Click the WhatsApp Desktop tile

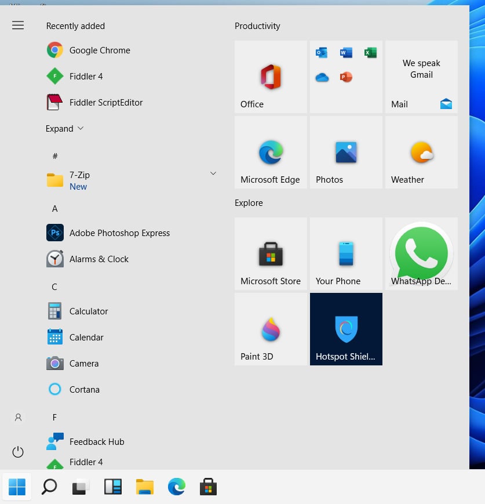point(421,253)
